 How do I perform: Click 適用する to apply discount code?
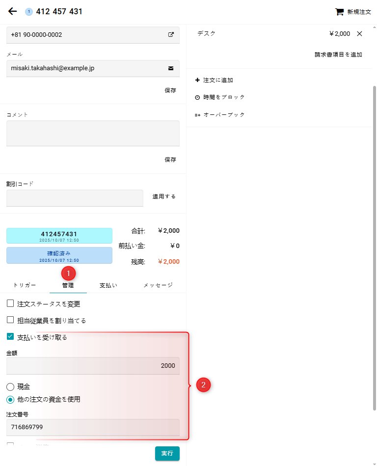(164, 196)
